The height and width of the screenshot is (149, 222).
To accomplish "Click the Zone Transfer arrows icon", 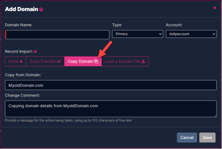I will click(x=59, y=61).
